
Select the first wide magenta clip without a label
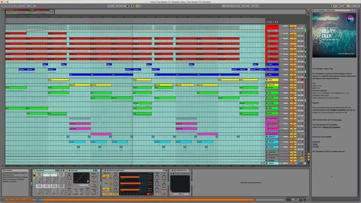click(102, 134)
